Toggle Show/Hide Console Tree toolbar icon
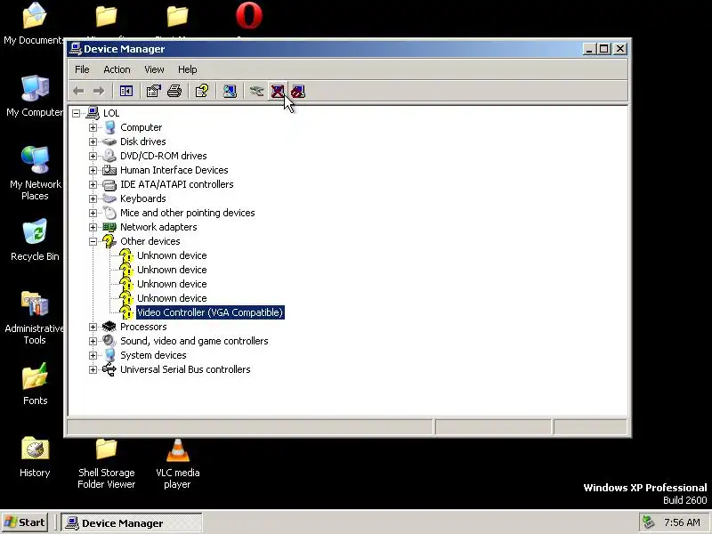Viewport: 712px width, 534px height. 125,92
